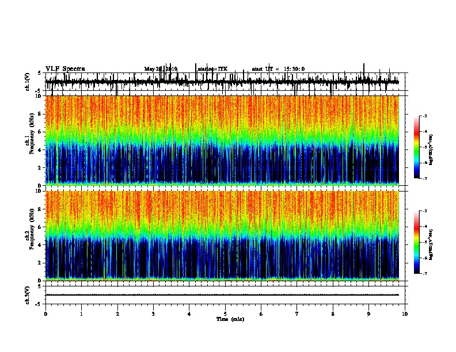Click the ch.2 spectrogram color scale bar

[x=417, y=242]
